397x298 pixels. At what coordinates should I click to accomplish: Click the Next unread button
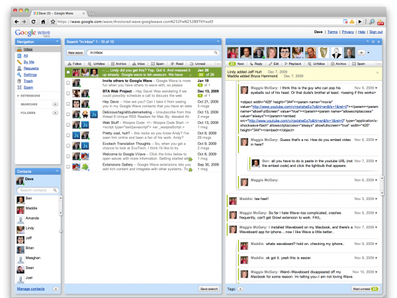click(x=365, y=289)
